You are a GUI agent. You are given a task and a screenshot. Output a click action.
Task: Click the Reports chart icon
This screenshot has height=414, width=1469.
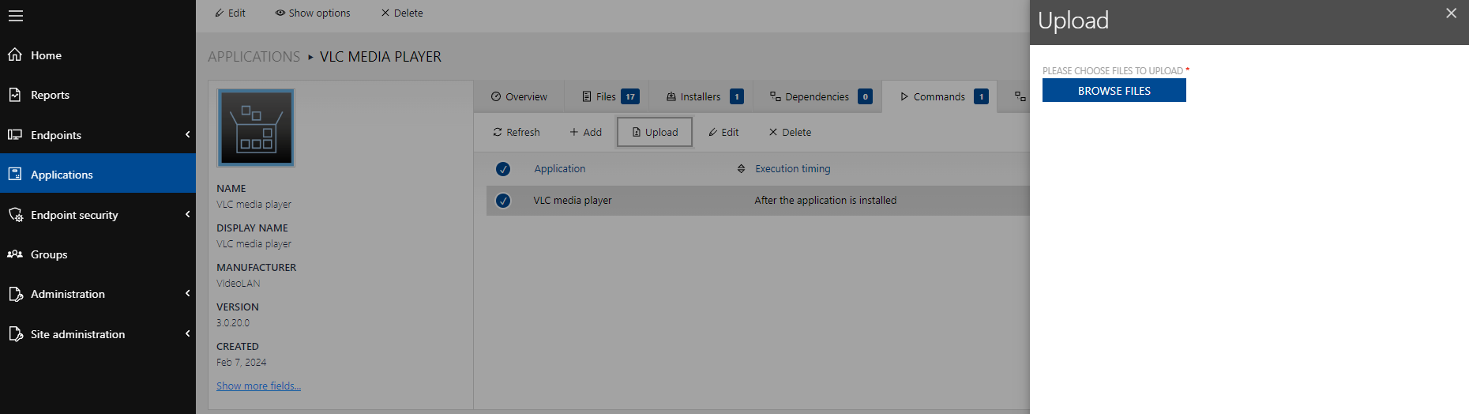[x=15, y=95]
